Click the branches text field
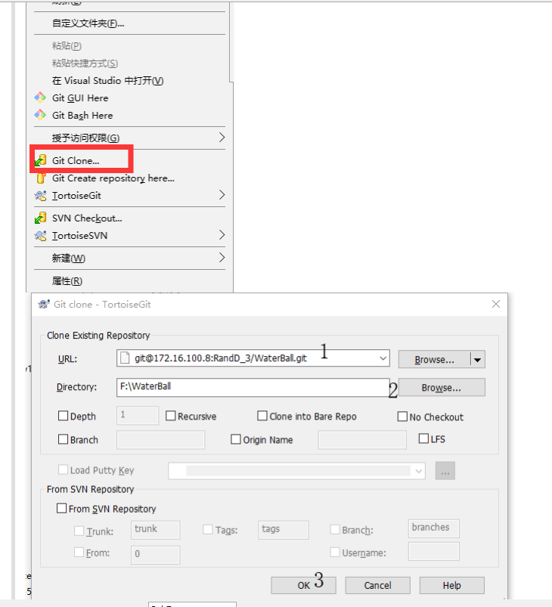 click(434, 528)
